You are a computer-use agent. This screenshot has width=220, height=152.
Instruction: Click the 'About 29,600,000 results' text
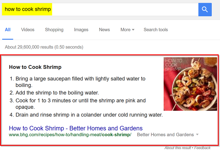tap(44, 47)
